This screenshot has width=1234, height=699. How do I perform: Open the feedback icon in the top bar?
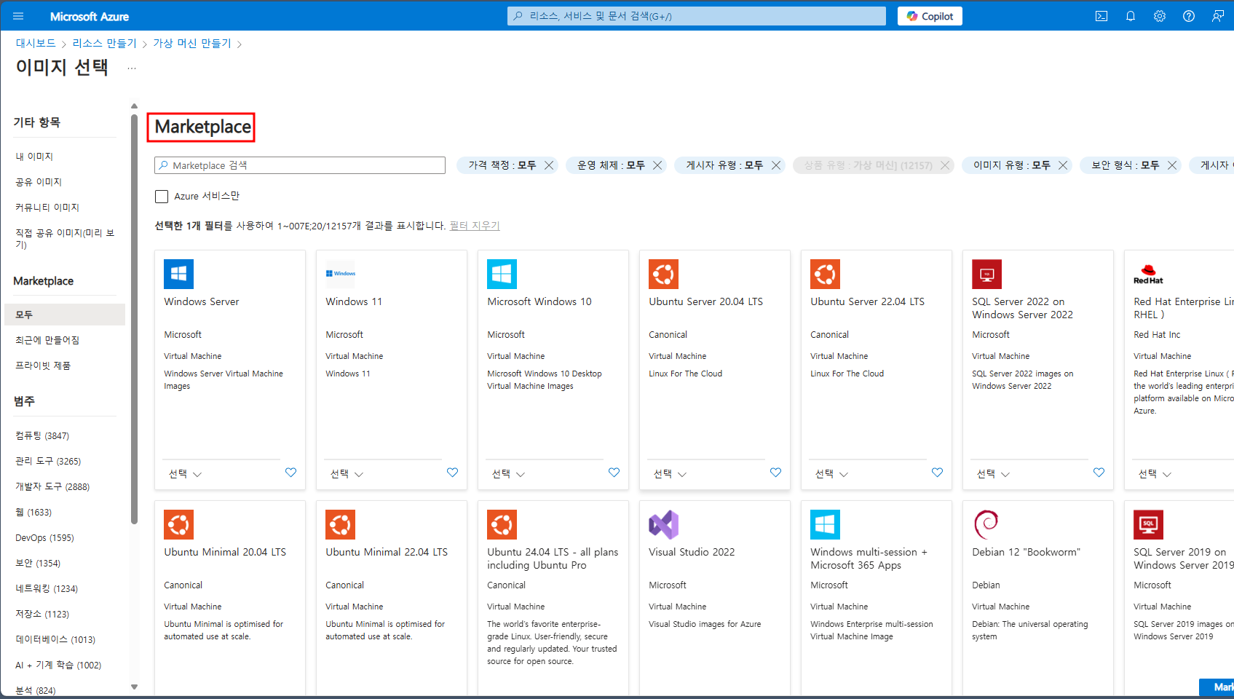coord(1218,16)
